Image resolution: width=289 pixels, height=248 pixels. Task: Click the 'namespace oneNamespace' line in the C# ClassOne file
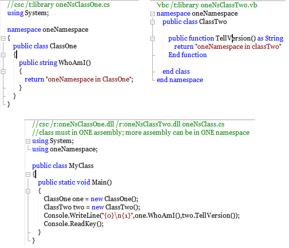(x=48, y=30)
